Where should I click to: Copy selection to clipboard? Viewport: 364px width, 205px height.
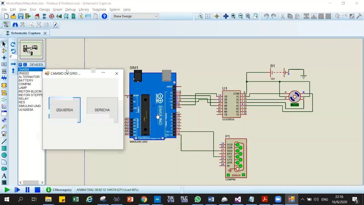click(290, 16)
